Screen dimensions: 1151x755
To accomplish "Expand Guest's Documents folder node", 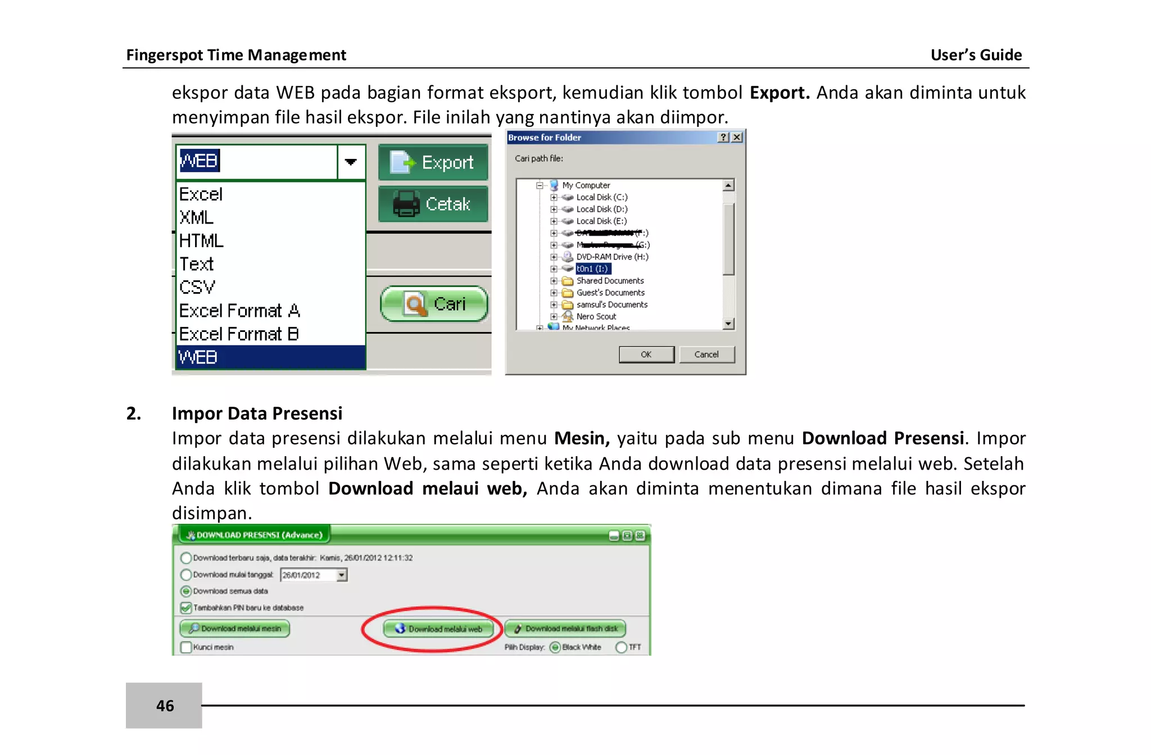I will pos(554,293).
